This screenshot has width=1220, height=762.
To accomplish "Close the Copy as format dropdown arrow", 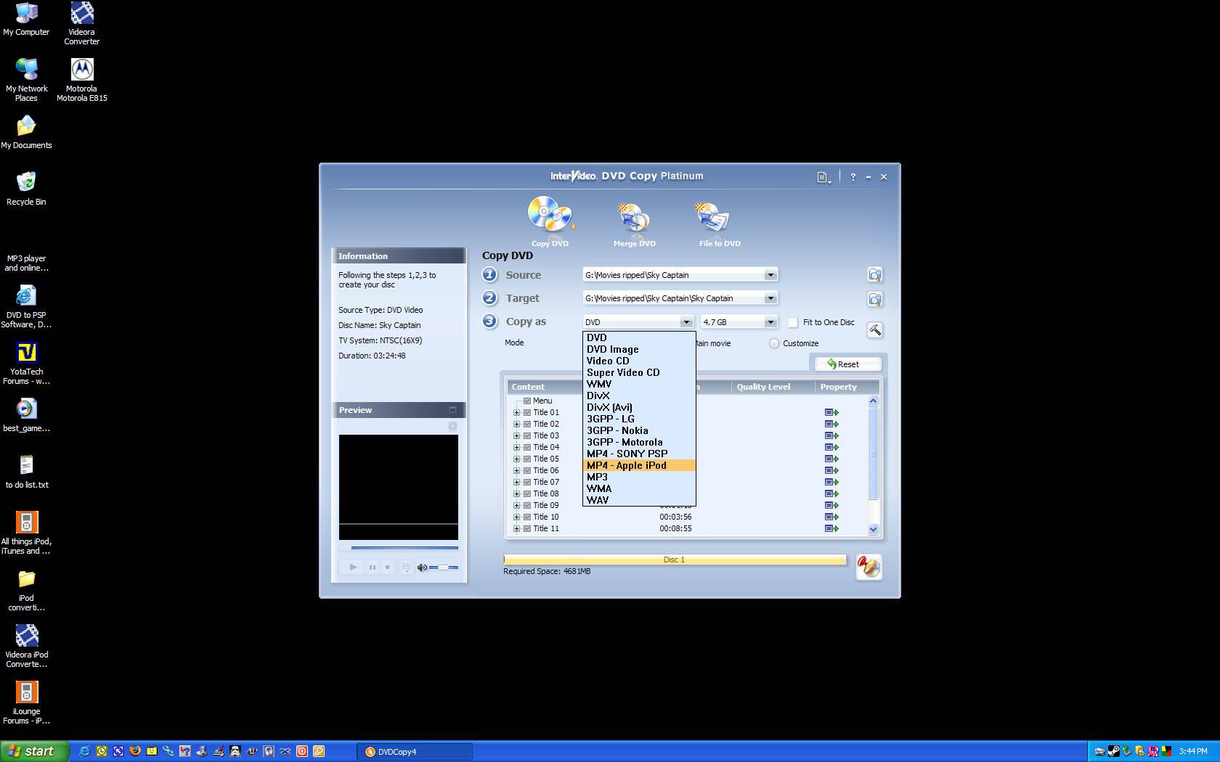I will 686,322.
